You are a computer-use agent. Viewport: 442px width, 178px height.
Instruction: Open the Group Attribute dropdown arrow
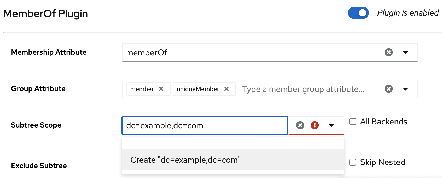pos(405,89)
